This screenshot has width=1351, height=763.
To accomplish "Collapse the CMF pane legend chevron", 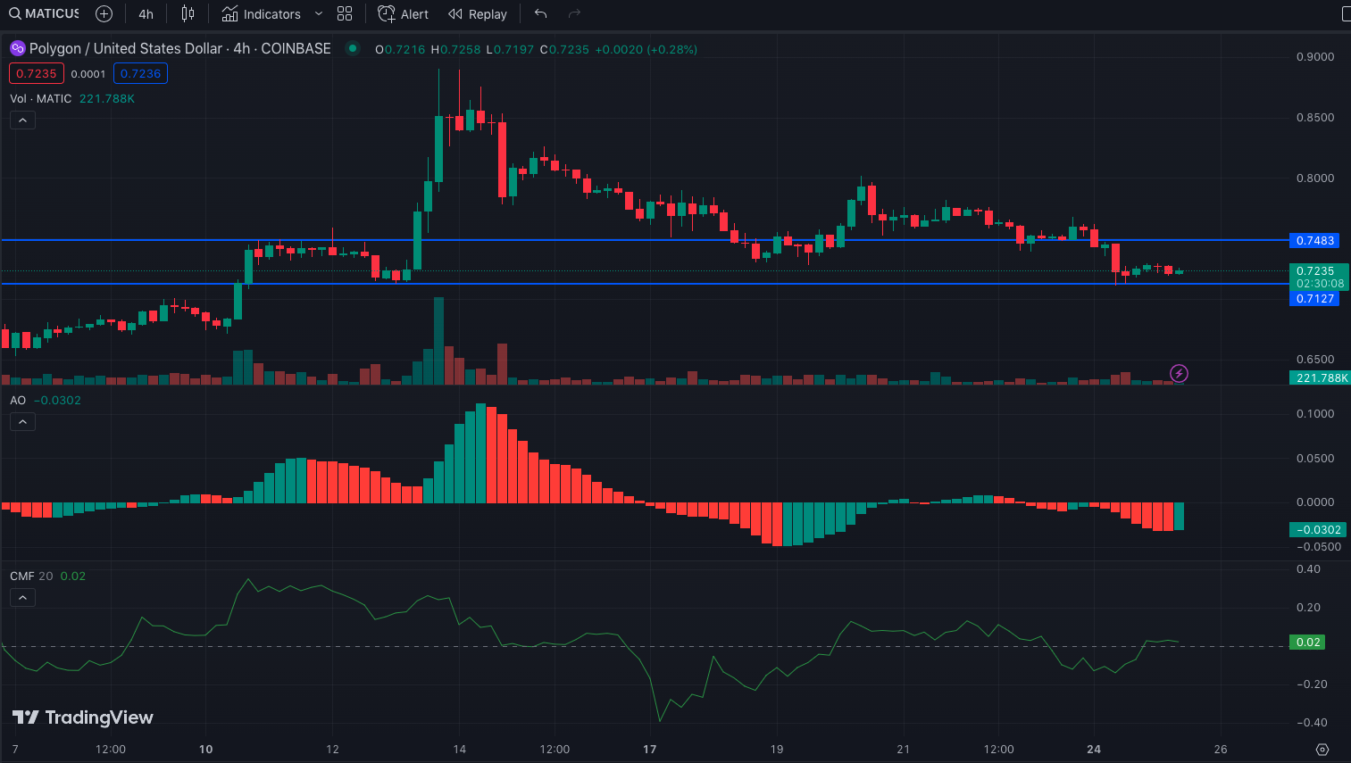I will tap(22, 597).
